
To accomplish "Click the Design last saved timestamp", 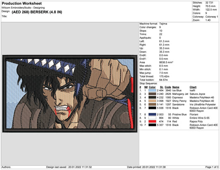I will (x=69, y=167).
